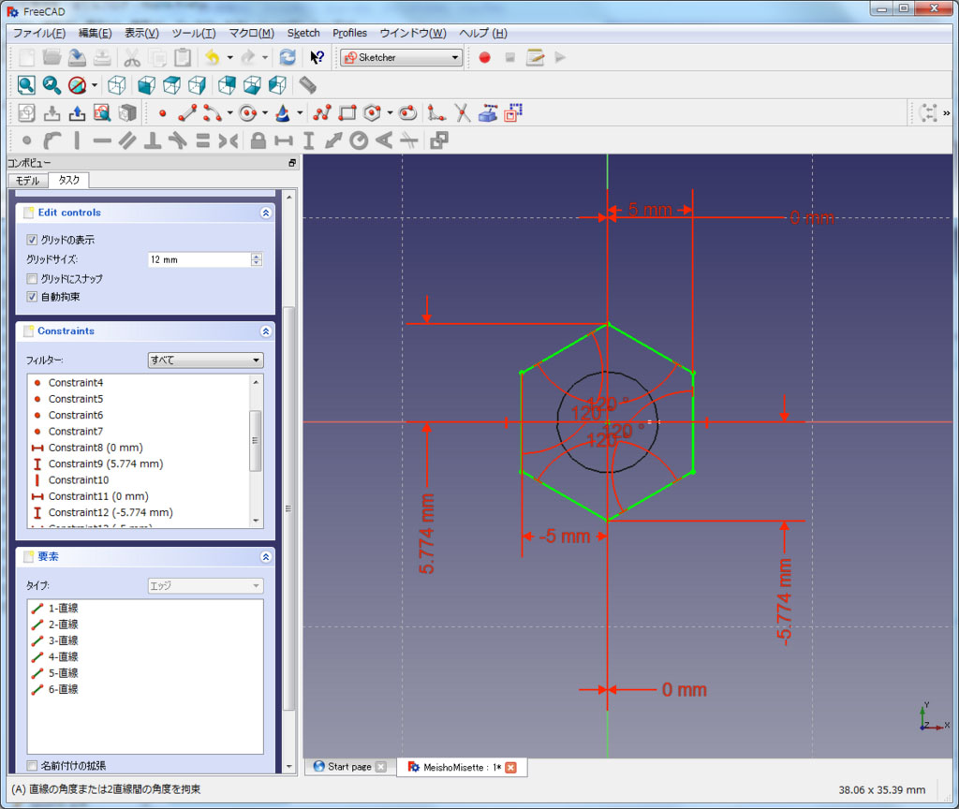
Task: Select the 3-直線 element entry
Action: pos(63,640)
